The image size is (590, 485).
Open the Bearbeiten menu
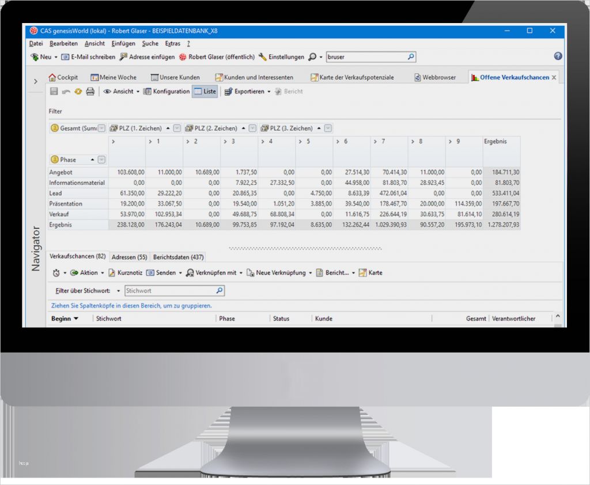point(63,43)
